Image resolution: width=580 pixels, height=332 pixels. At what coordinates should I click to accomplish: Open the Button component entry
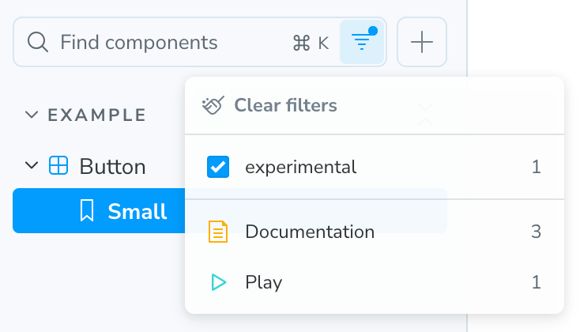point(112,167)
